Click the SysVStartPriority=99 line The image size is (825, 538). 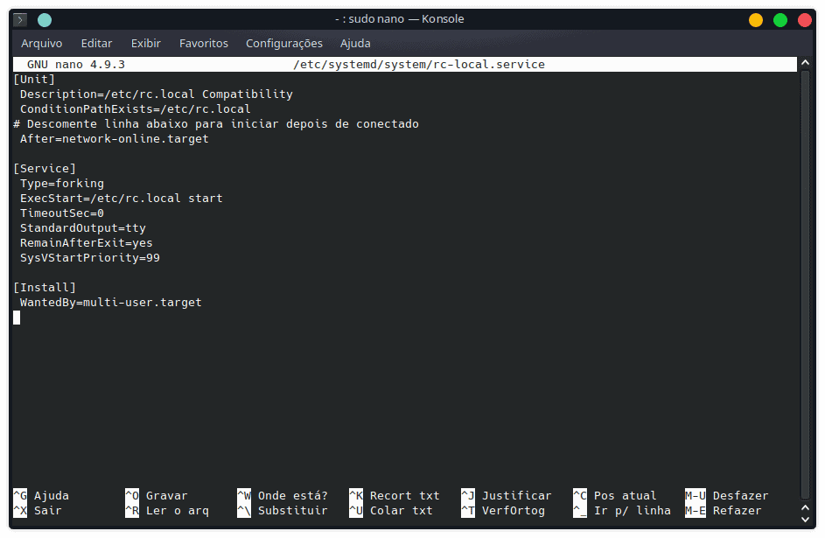tap(90, 258)
